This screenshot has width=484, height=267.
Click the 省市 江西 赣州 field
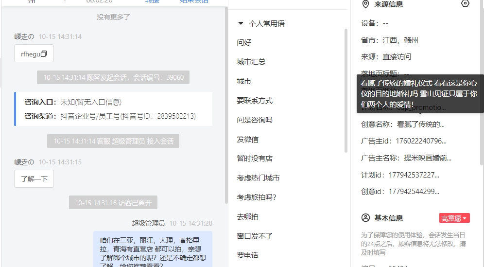390,40
